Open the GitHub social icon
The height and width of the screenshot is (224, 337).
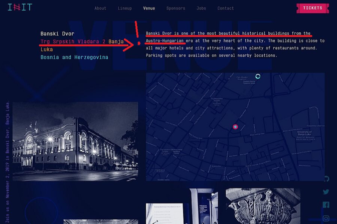[326, 179]
